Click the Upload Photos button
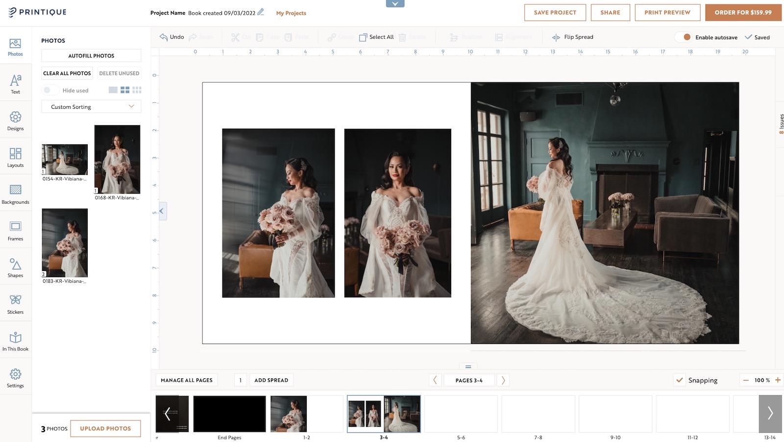Viewport: 784px width, 442px height. (105, 428)
